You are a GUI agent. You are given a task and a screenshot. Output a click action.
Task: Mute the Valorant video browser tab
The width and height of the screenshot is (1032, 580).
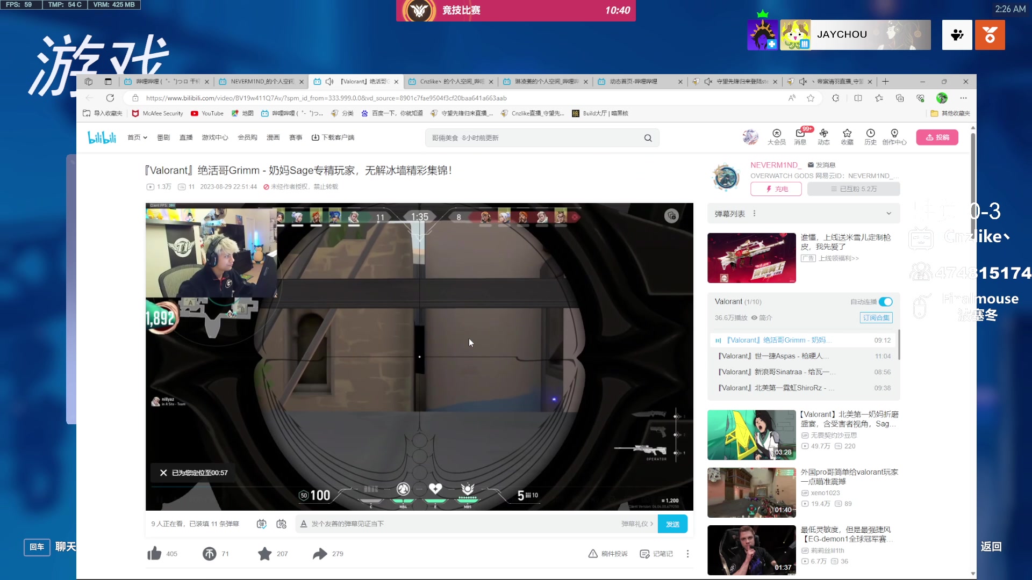329,82
